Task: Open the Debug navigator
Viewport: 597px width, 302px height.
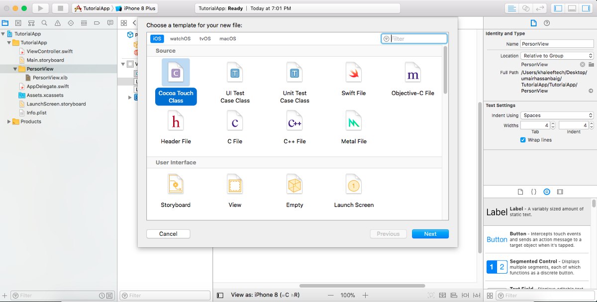Action: [x=84, y=23]
